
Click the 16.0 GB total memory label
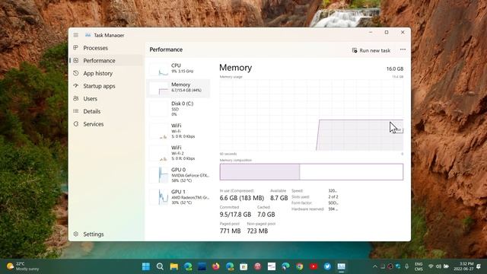[395, 68]
